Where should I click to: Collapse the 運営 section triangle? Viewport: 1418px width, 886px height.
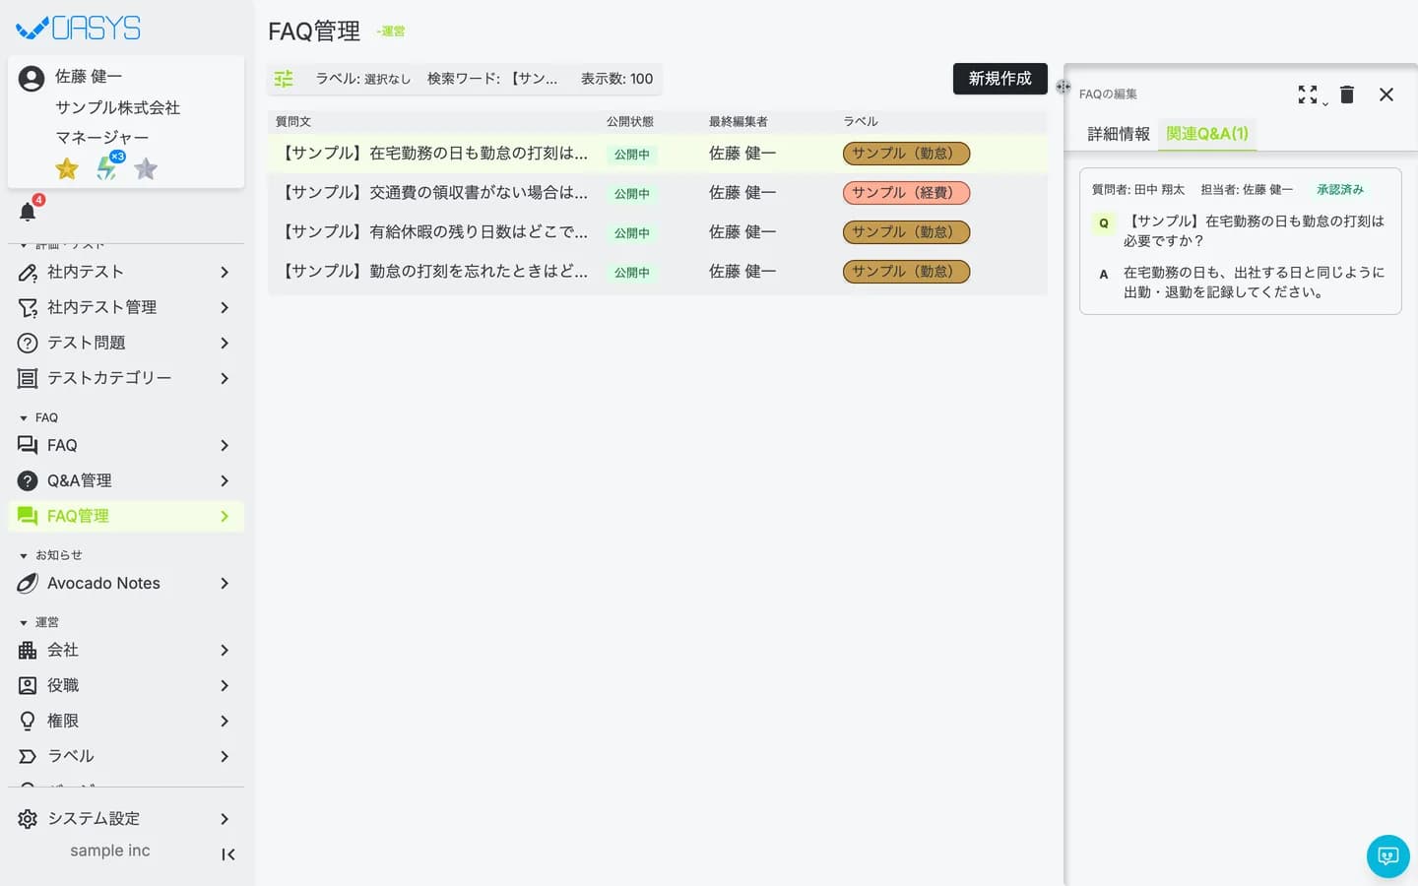click(24, 623)
